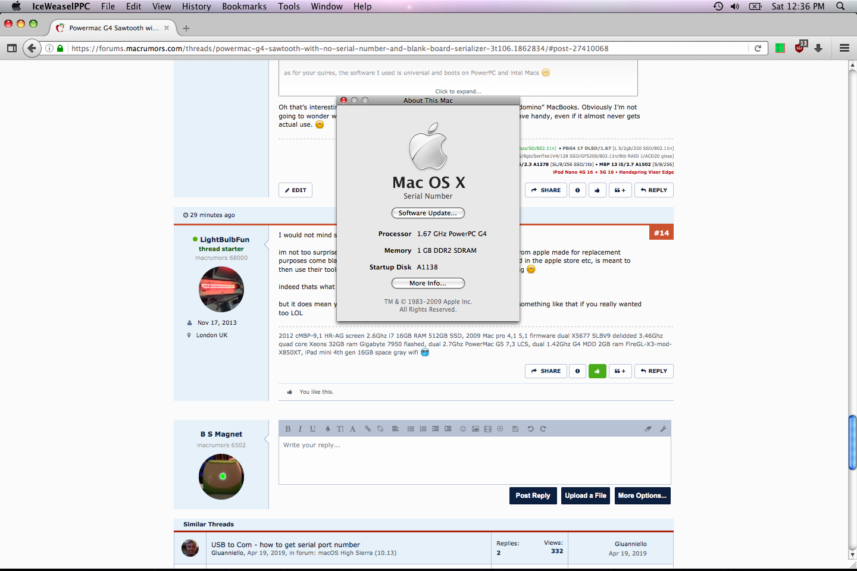Open Giuannello's avatar in Similar Threads
The height and width of the screenshot is (571, 857).
(190, 548)
